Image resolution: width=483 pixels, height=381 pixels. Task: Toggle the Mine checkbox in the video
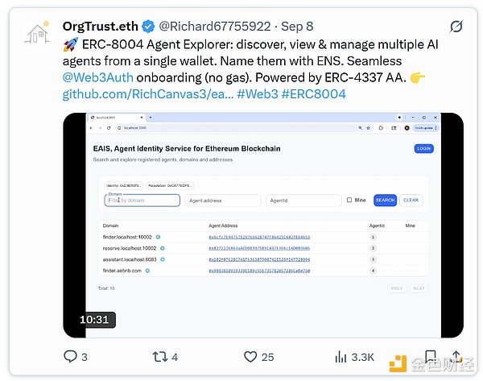(x=349, y=200)
